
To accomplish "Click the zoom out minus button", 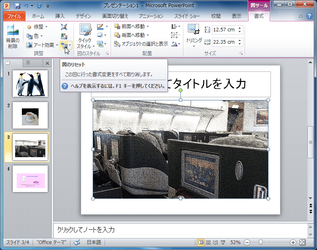I will pyautogui.click(x=247, y=242).
